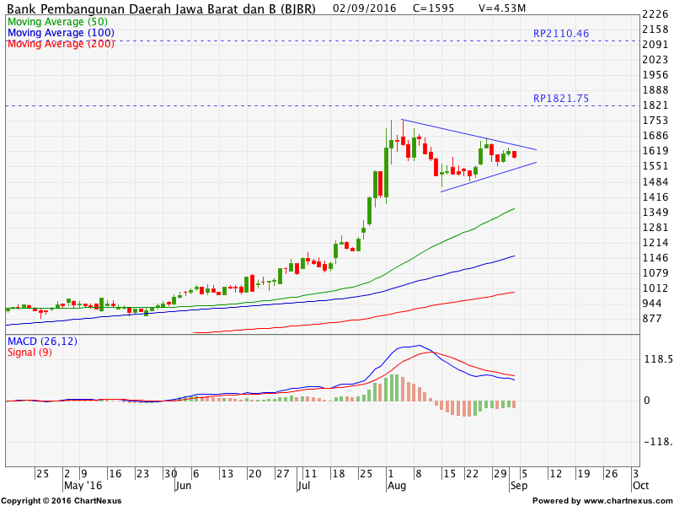Screen dimensions: 674x506
Task: Click the May '16 month label
Action: 83,486
